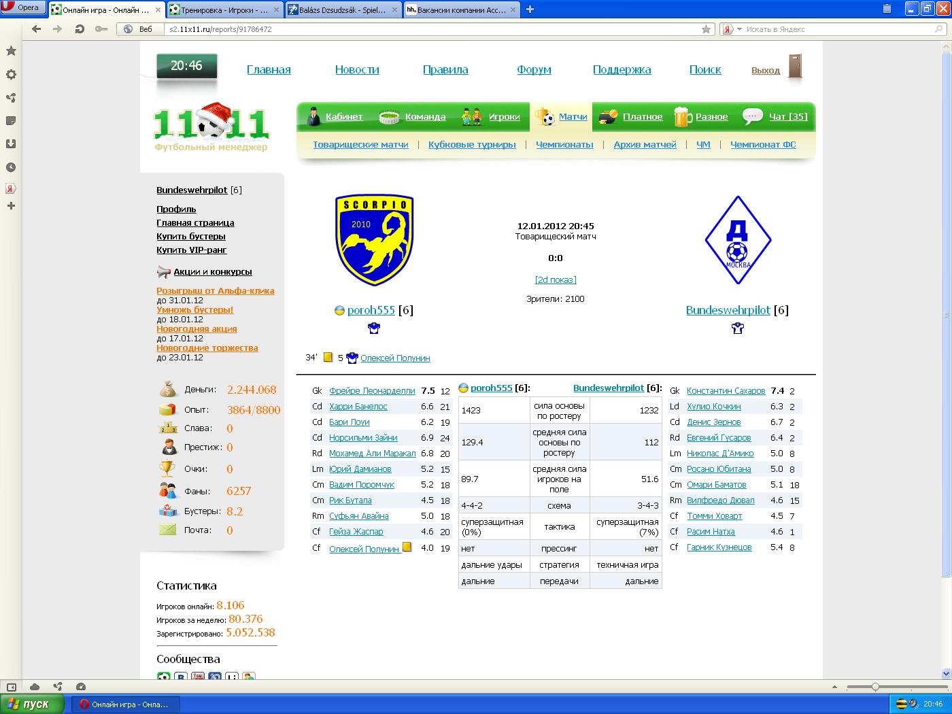Image resolution: width=952 pixels, height=714 pixels.
Task: Open the Opera sidebar bookmarks star panel
Action: click(x=11, y=51)
